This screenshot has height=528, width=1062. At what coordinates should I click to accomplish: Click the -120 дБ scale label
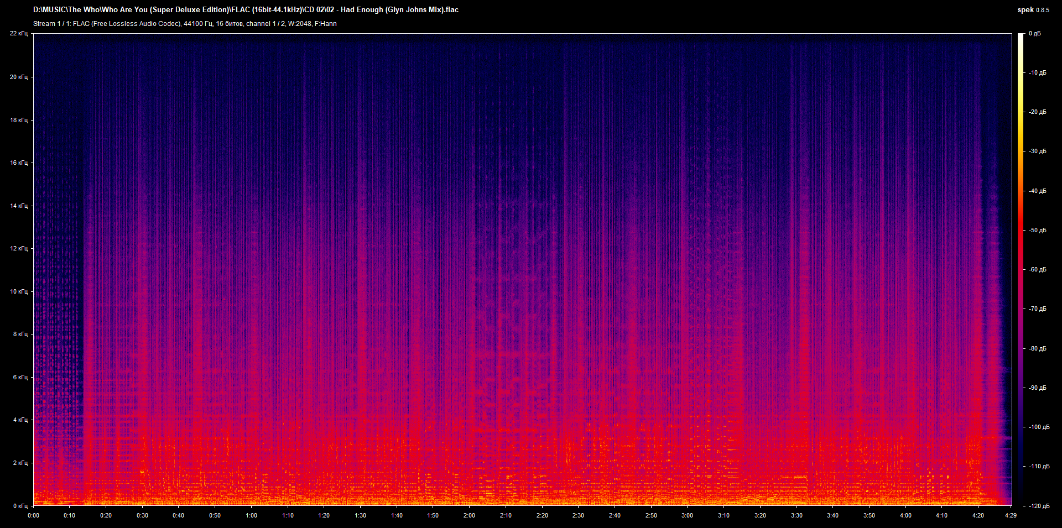[x=1038, y=506]
